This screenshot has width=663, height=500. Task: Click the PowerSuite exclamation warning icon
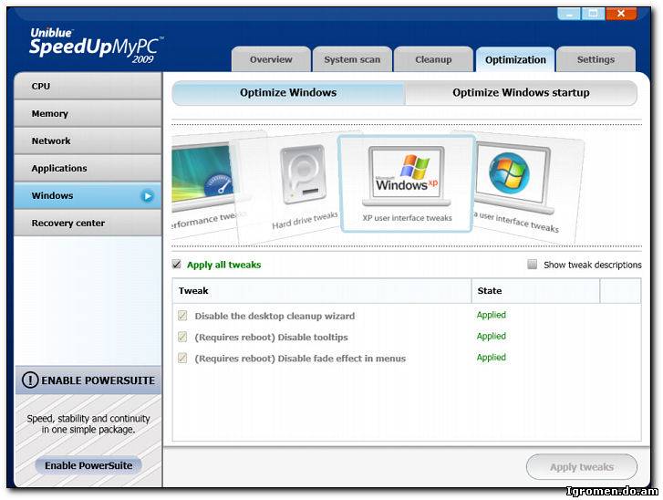point(30,380)
